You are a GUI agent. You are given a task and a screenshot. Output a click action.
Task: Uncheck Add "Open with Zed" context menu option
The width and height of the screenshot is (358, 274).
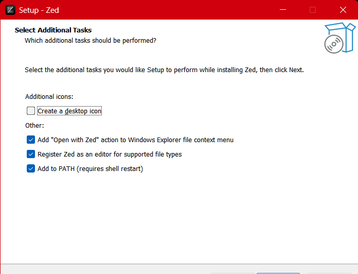coord(31,140)
